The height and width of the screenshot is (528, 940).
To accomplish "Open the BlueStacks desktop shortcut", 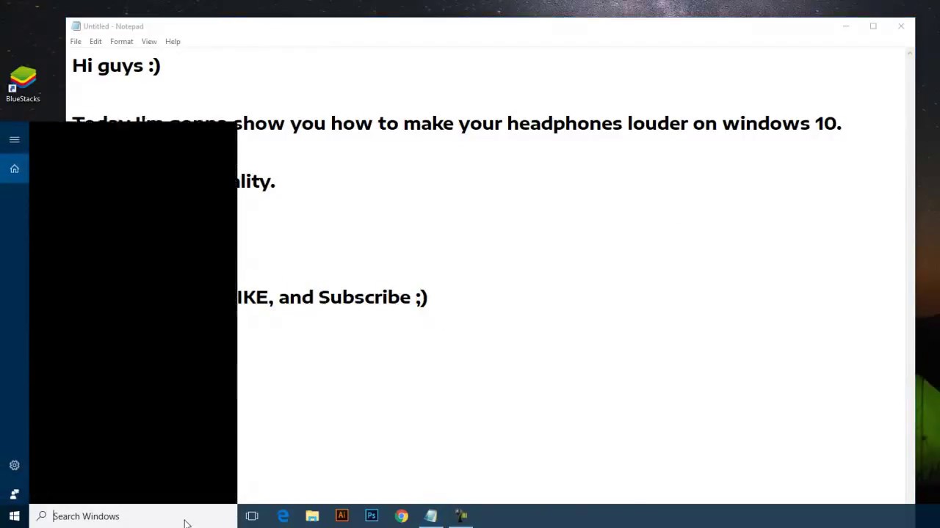I will [x=23, y=84].
